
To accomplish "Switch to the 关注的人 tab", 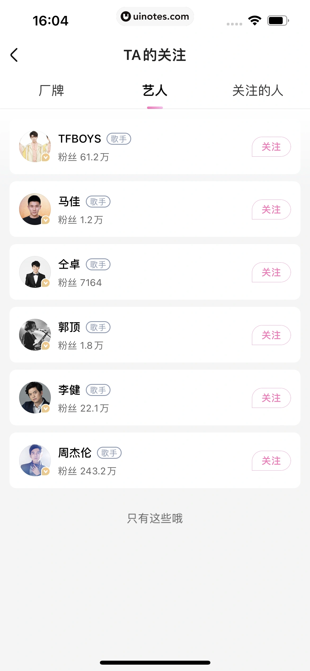I will click(258, 91).
